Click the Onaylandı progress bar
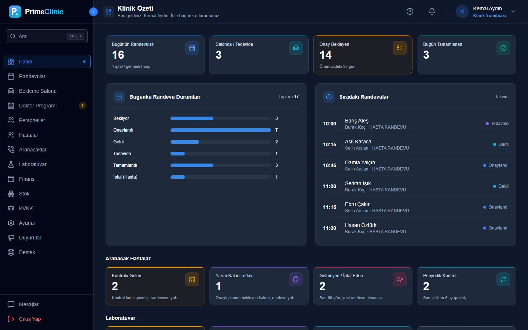Viewport: 528px width, 330px height. pos(221,130)
